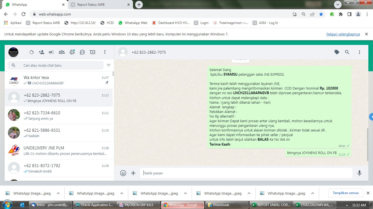
Task: Open the Chrome profile avatar
Action: [358, 14]
